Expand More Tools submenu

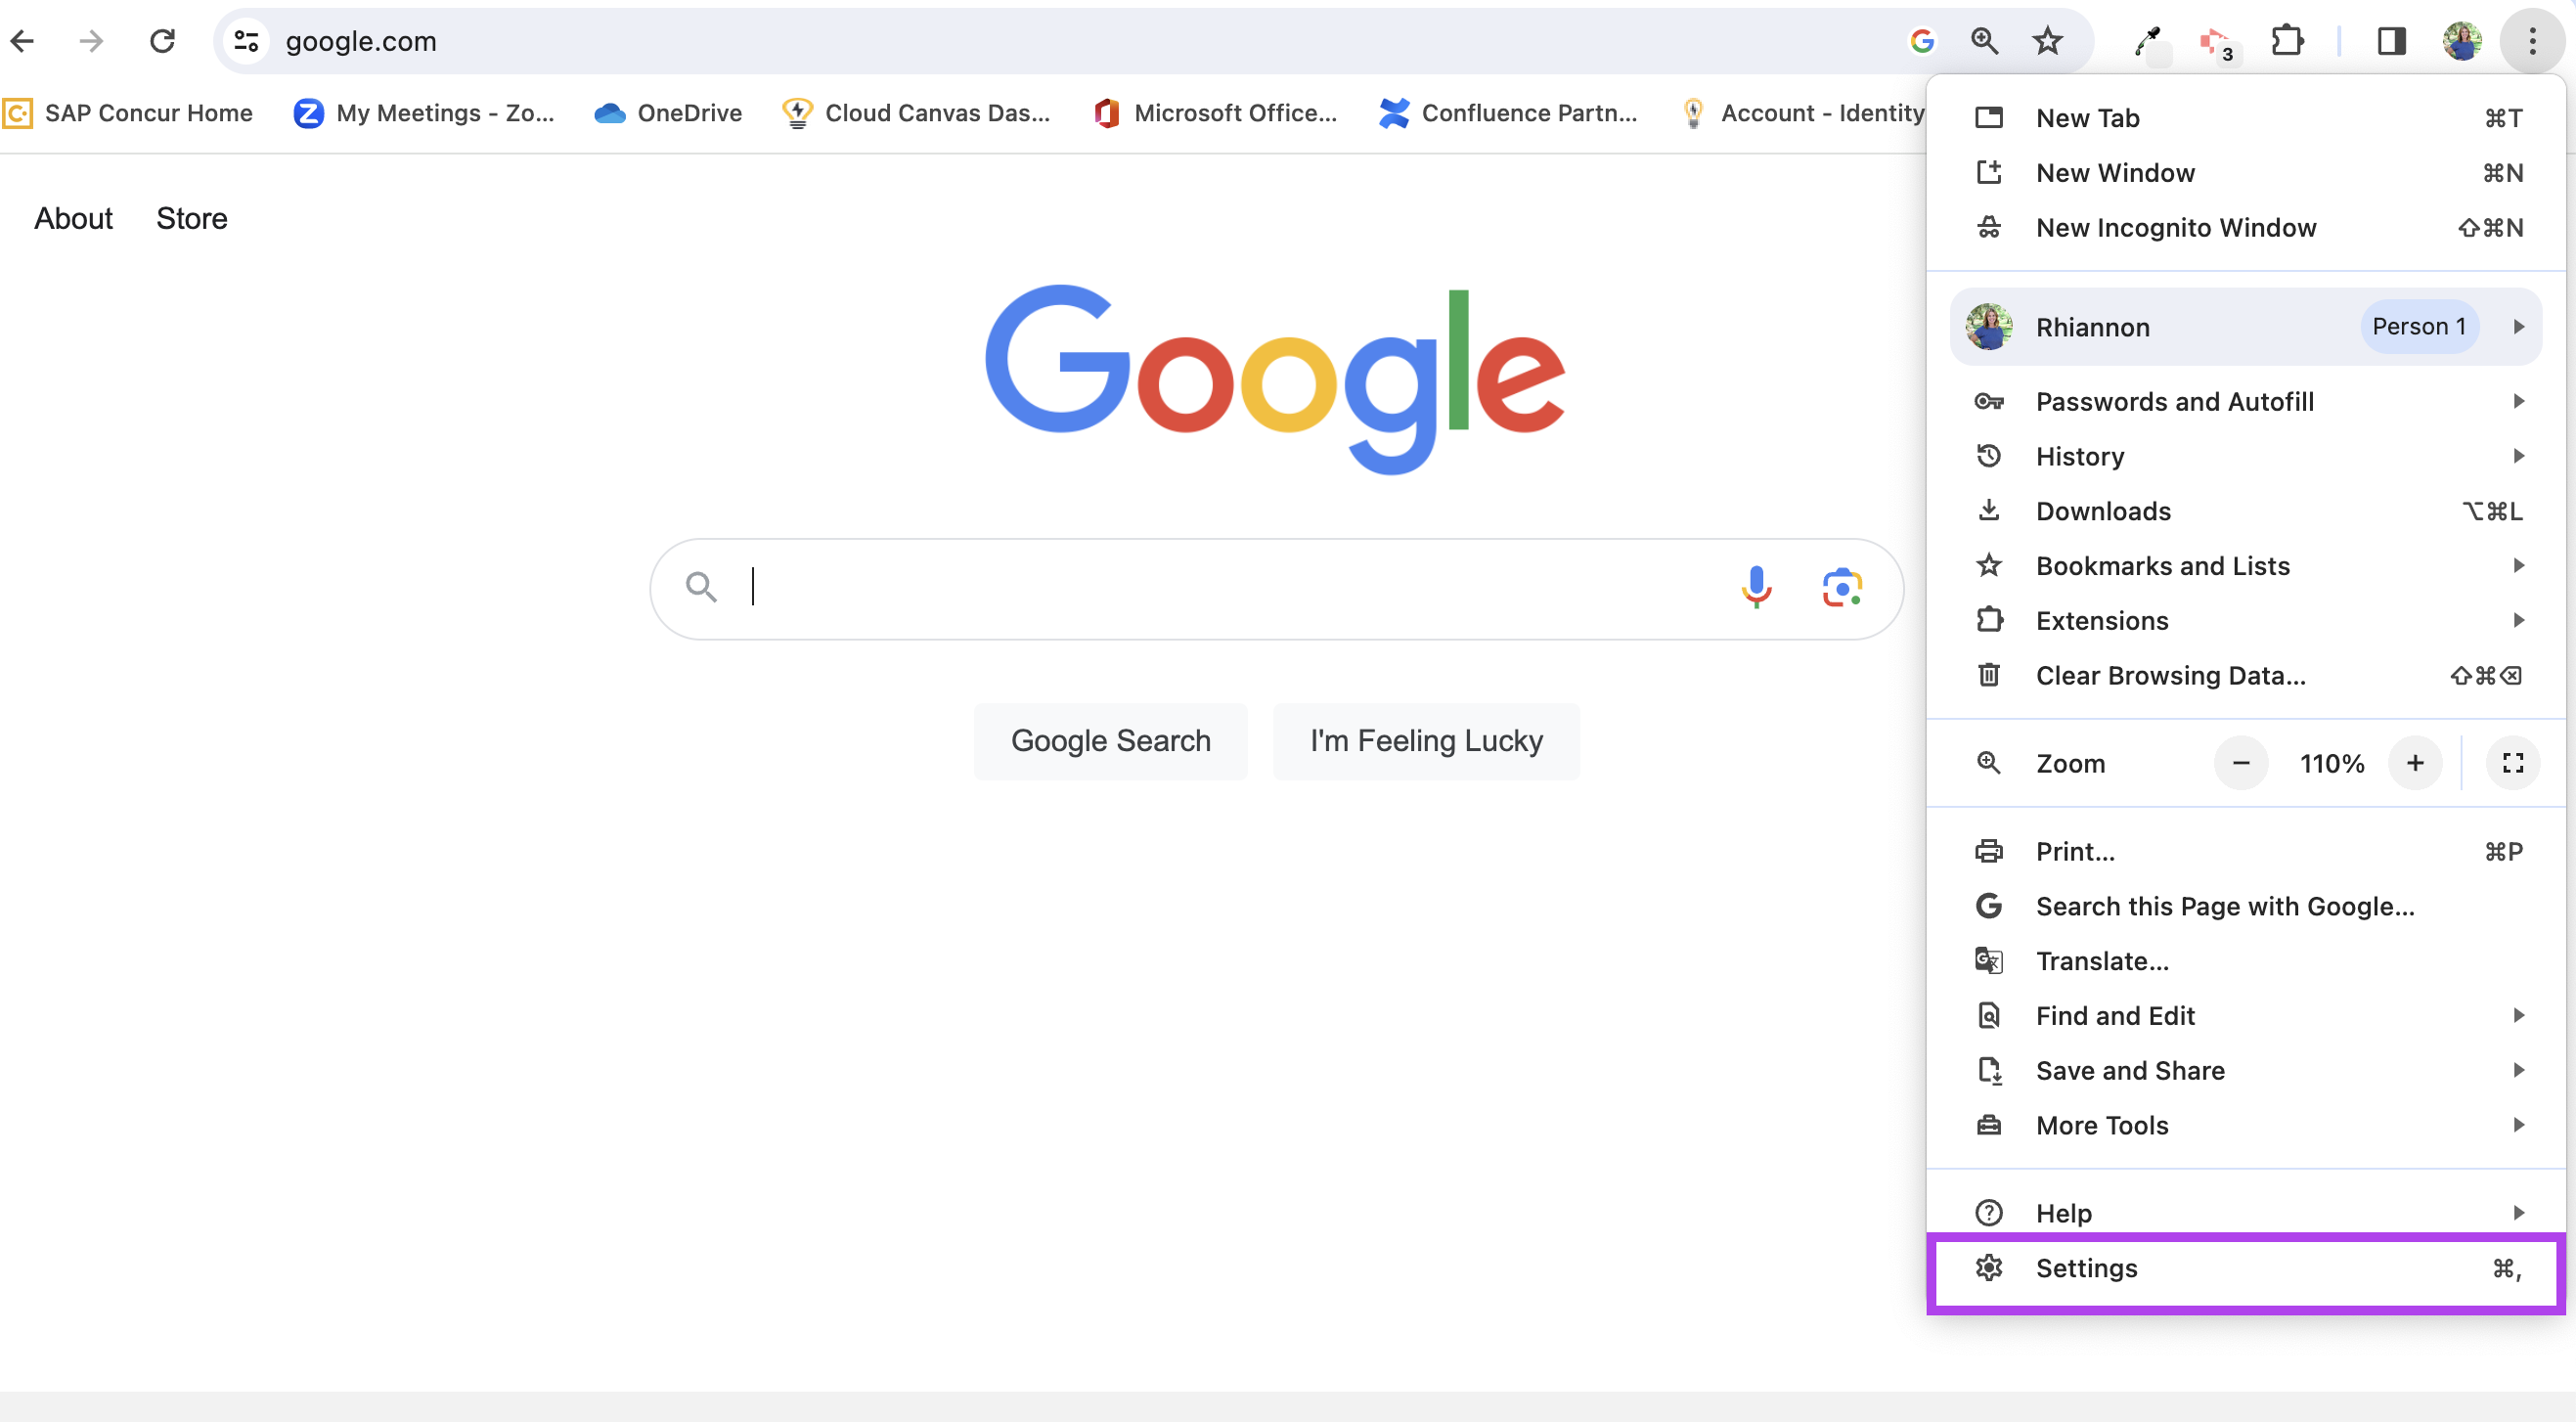[2246, 1126]
